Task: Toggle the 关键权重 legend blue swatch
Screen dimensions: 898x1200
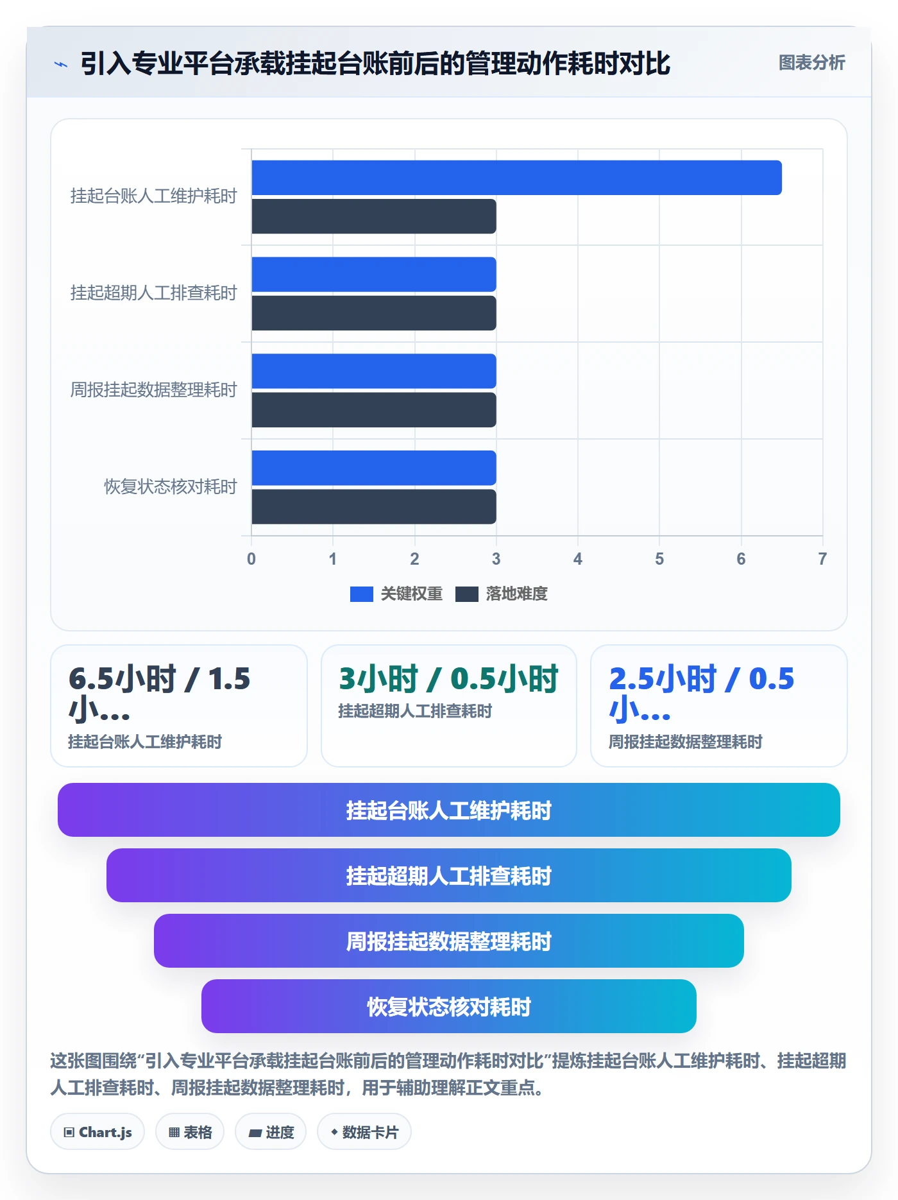Action: pos(361,594)
